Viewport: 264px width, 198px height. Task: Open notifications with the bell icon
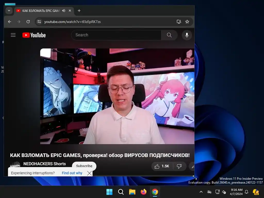pos(246,192)
